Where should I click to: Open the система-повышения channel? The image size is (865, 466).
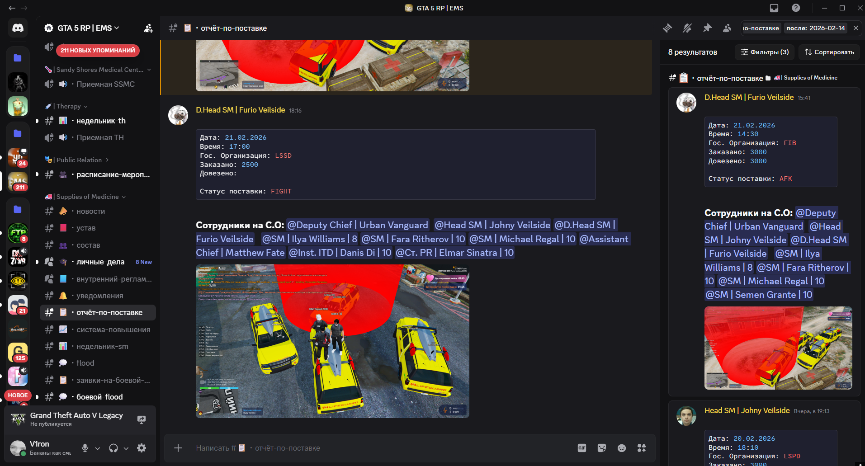tap(98, 329)
